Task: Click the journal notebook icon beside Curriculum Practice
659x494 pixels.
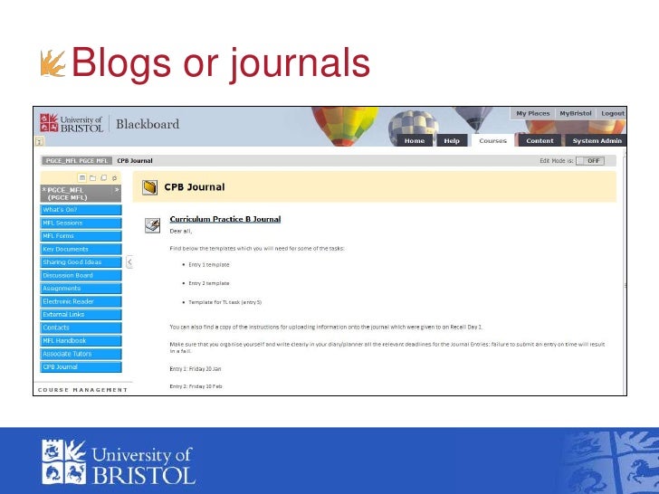Action: (152, 225)
